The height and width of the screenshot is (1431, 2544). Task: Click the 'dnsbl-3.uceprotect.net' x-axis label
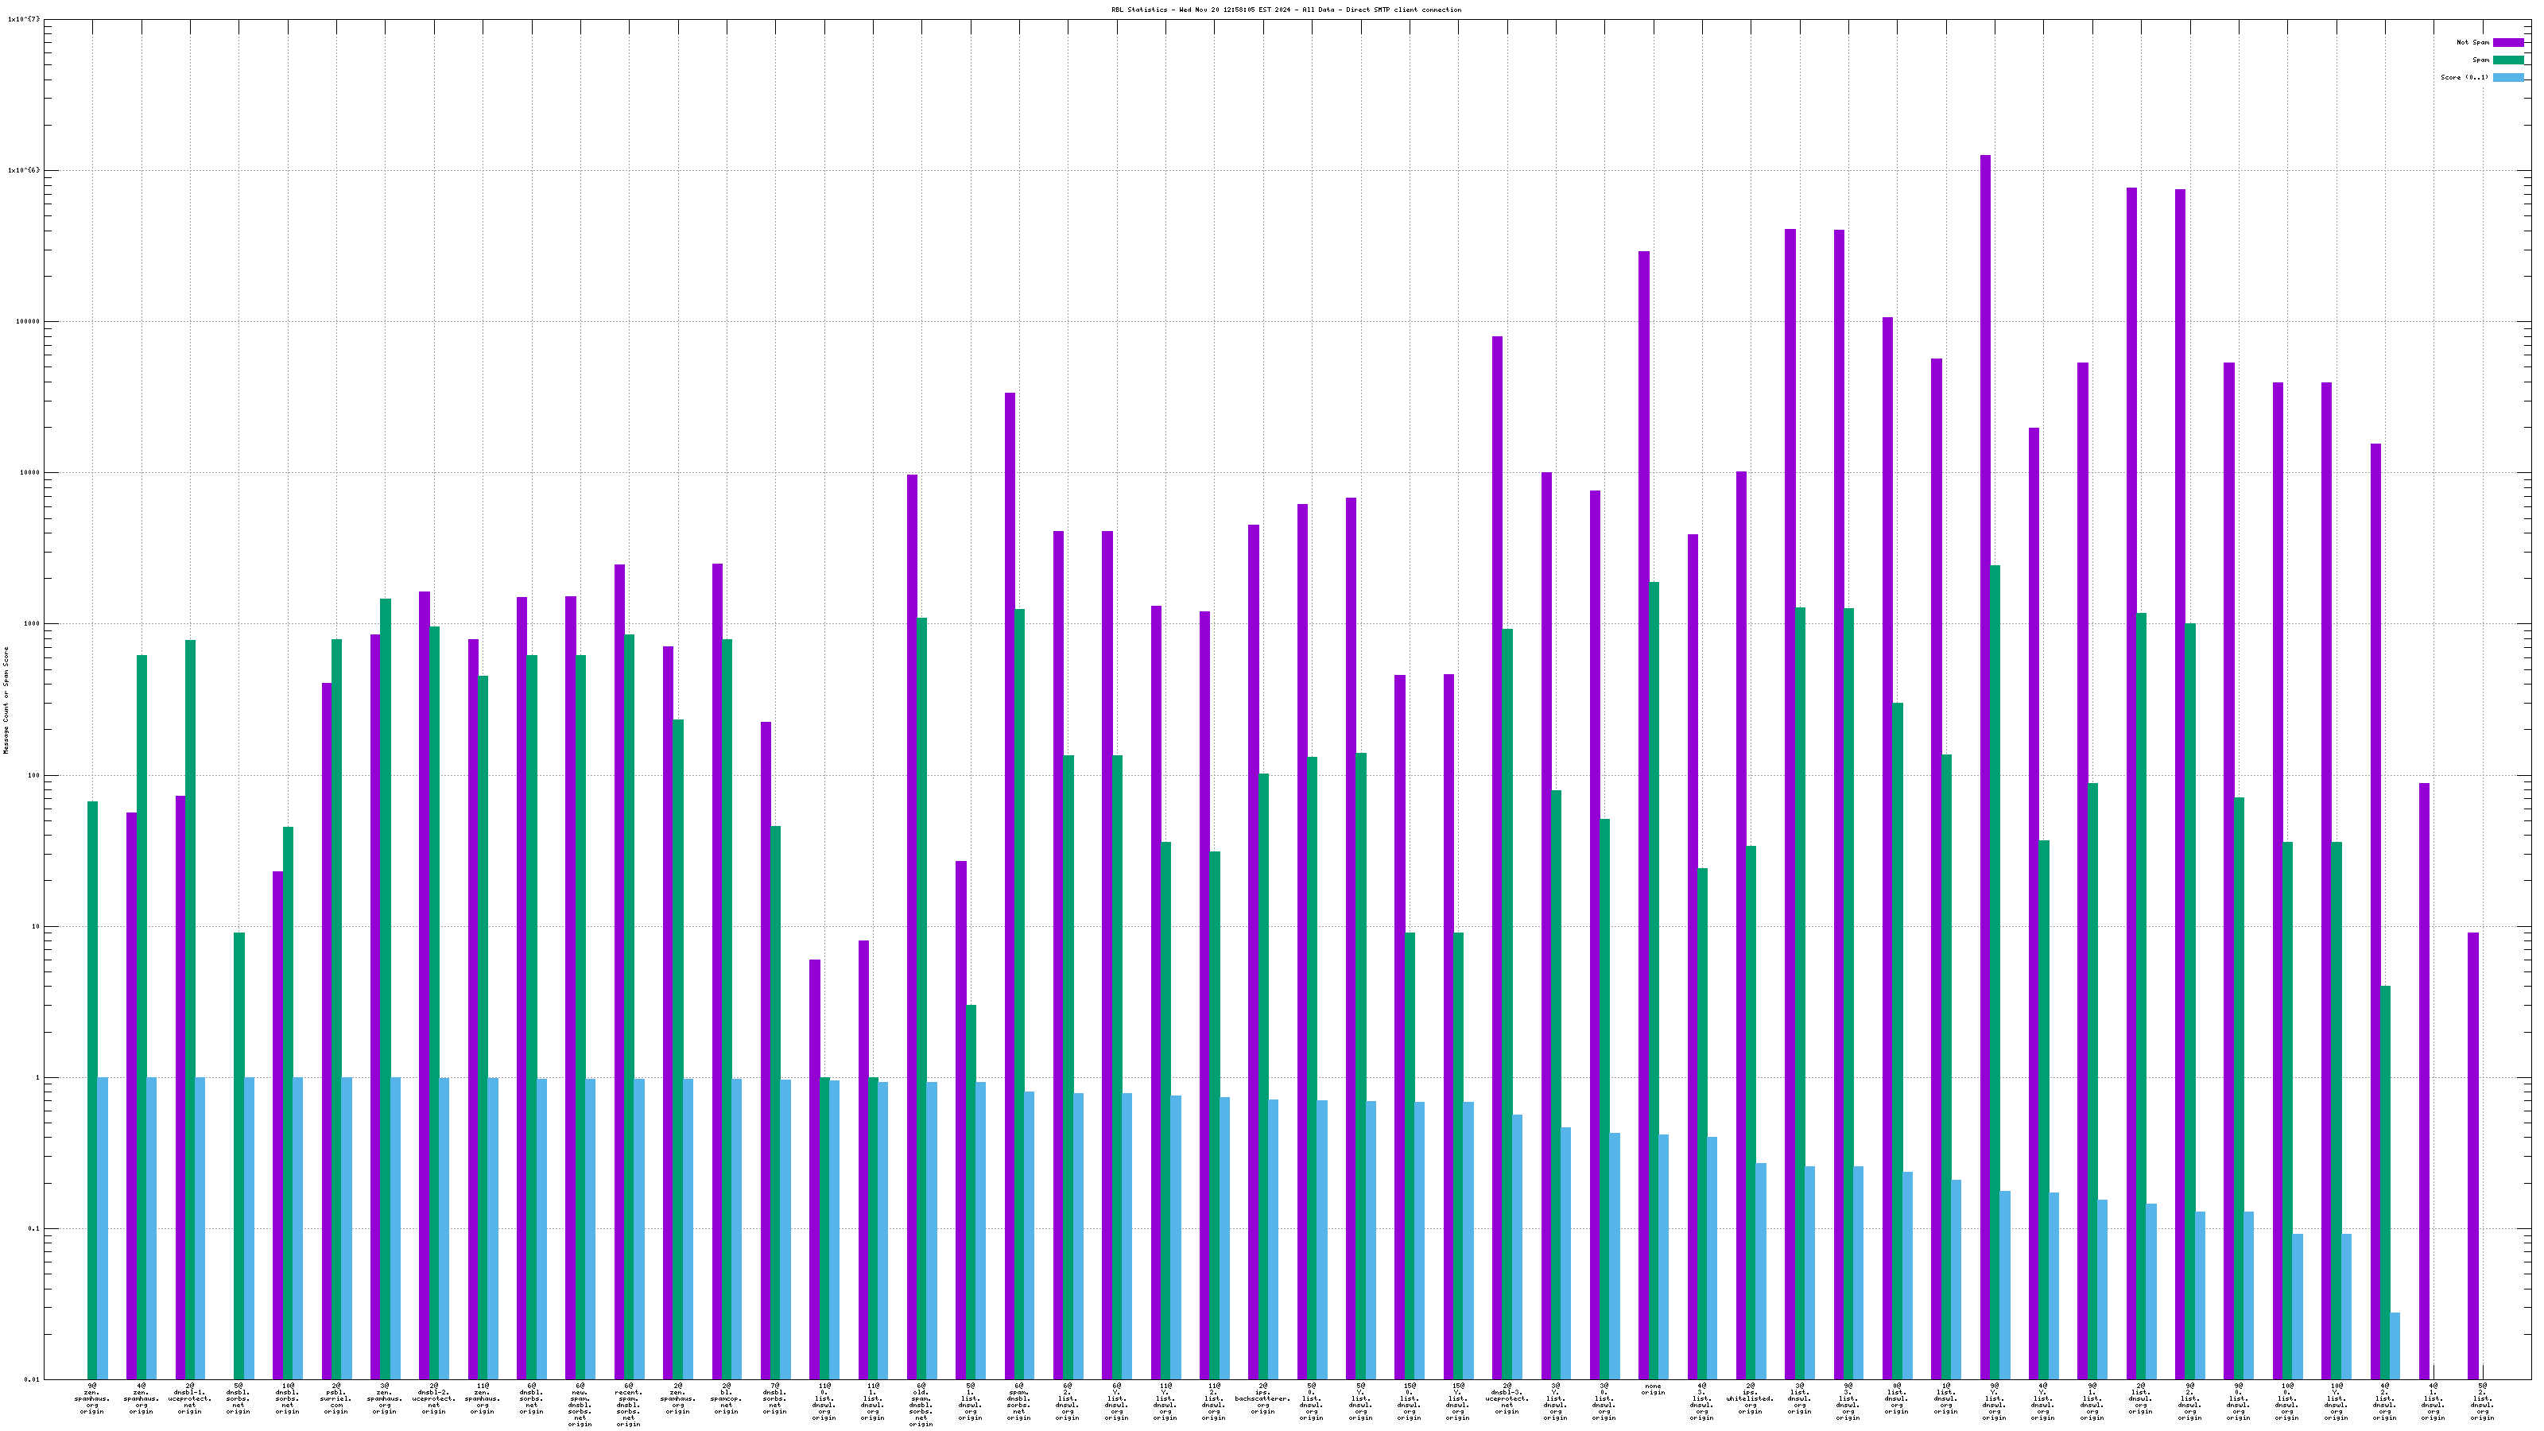pos(1506,1398)
